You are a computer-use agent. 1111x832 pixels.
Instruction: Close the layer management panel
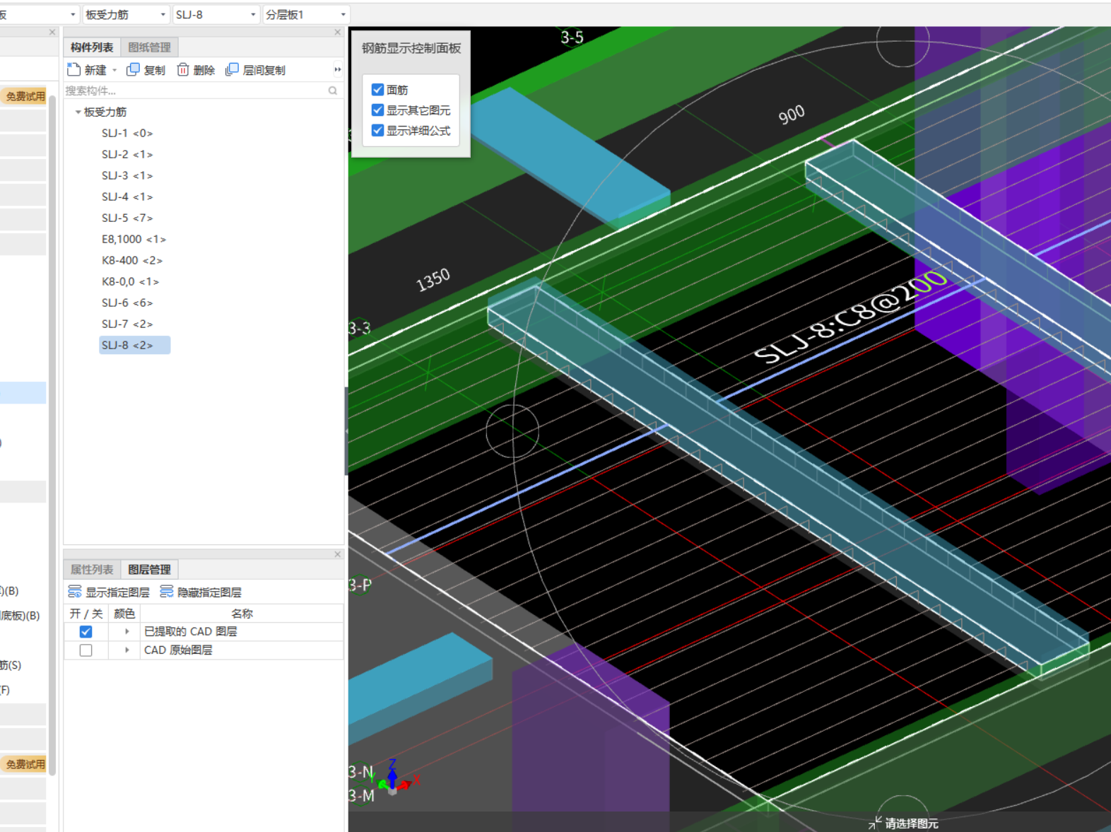coord(338,554)
